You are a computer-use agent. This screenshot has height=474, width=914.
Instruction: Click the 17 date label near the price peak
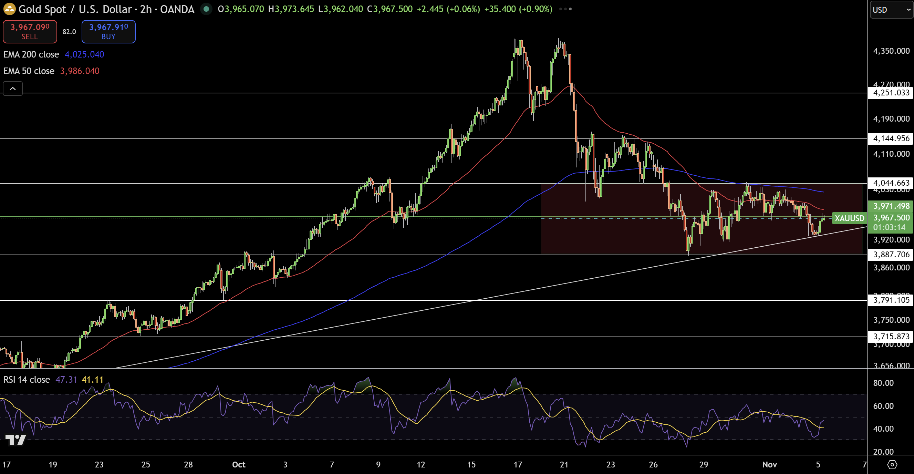(x=518, y=464)
